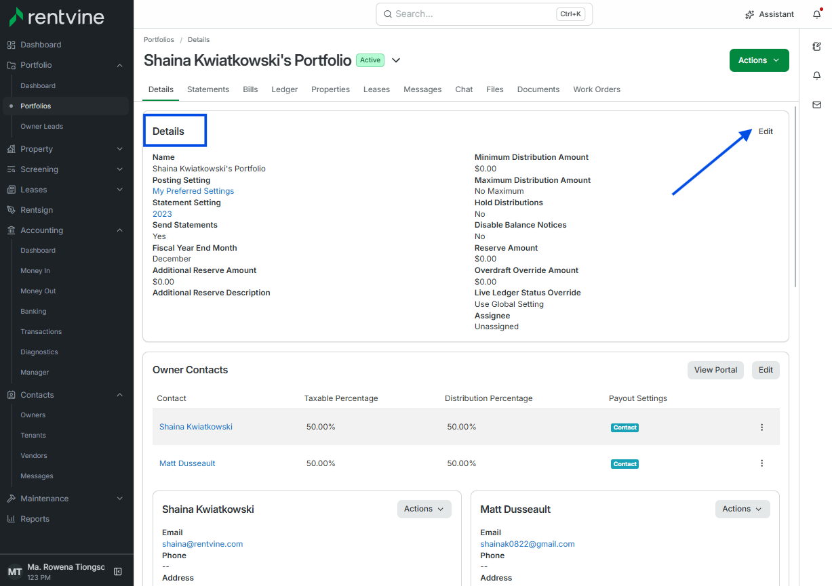The image size is (832, 586).
Task: Click the page vertical scrollbar
Action: pos(795,197)
